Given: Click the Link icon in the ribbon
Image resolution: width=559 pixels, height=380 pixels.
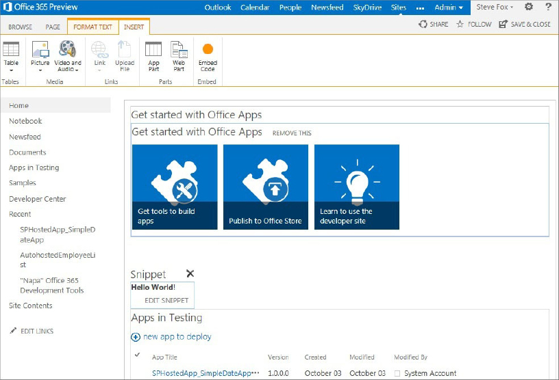Looking at the screenshot, I should (x=99, y=49).
